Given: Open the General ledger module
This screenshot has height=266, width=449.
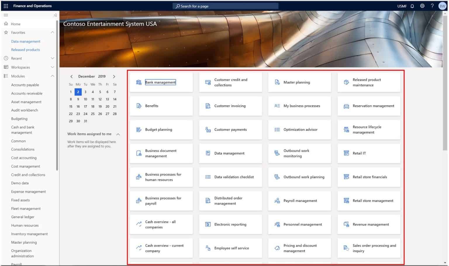Looking at the screenshot, I should click(x=23, y=217).
